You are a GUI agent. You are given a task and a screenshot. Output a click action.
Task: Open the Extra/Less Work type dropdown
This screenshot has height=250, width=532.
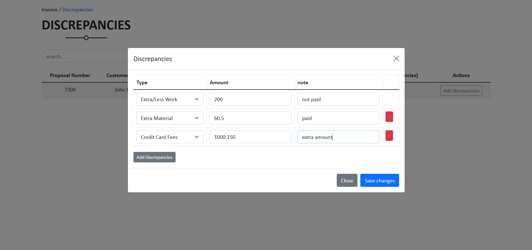pos(170,99)
